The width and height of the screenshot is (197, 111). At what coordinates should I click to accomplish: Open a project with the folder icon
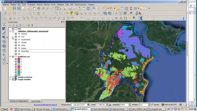[10, 8]
